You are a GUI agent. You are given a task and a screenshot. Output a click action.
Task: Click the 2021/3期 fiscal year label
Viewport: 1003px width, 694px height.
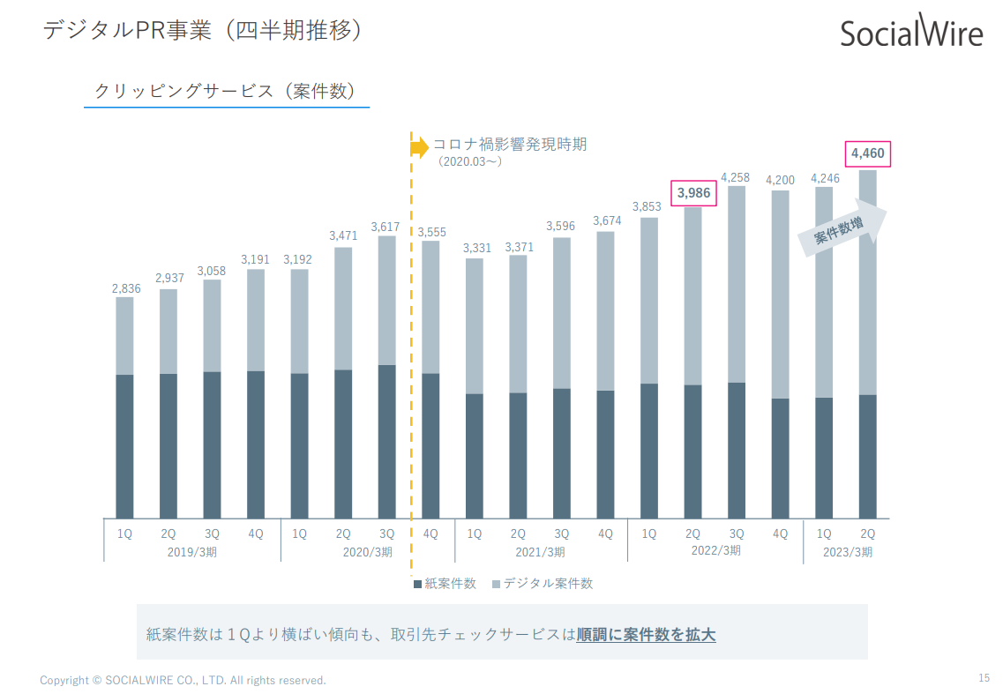(x=541, y=552)
